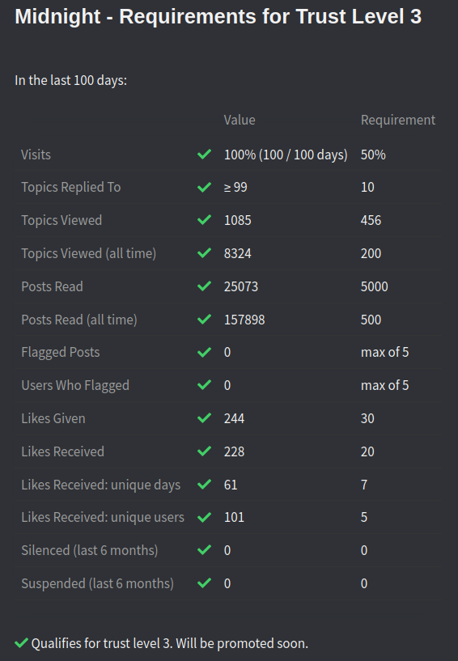The image size is (458, 661).
Task: Click the checkmark next to Topics Viewed 1085
Action: pyautogui.click(x=204, y=219)
